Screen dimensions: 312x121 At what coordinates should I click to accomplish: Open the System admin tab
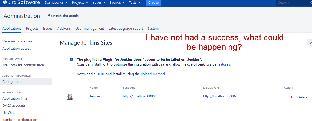[153, 28]
